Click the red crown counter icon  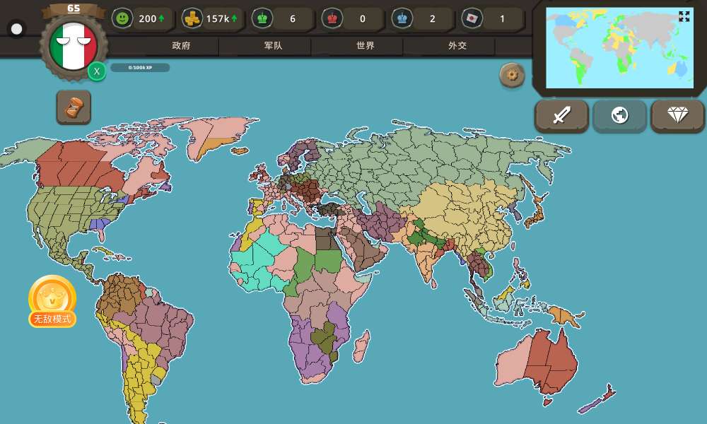point(332,18)
